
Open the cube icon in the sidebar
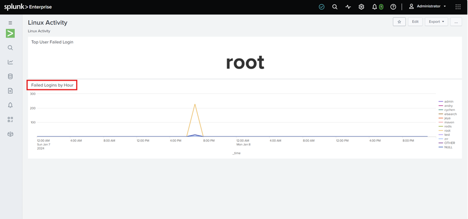[x=10, y=134]
